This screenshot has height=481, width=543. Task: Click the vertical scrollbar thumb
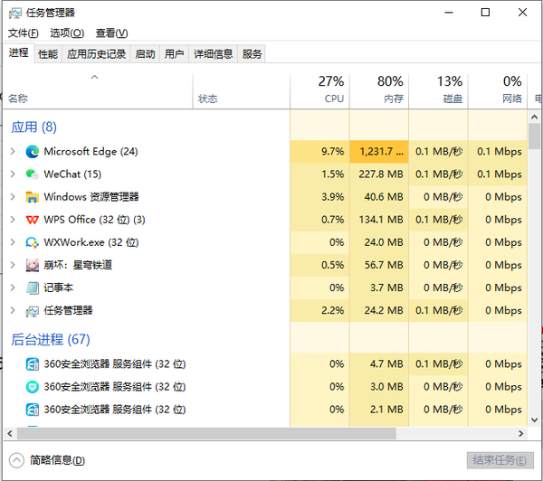point(534,136)
